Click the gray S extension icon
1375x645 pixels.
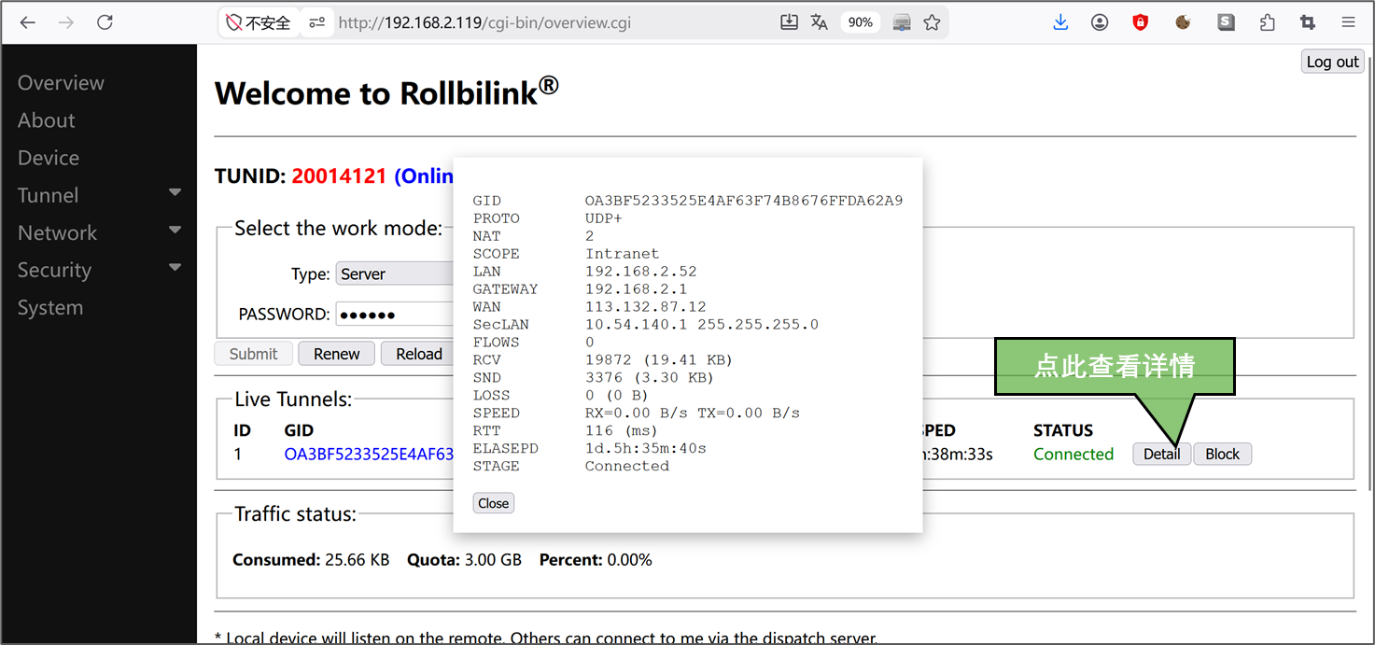(1226, 22)
